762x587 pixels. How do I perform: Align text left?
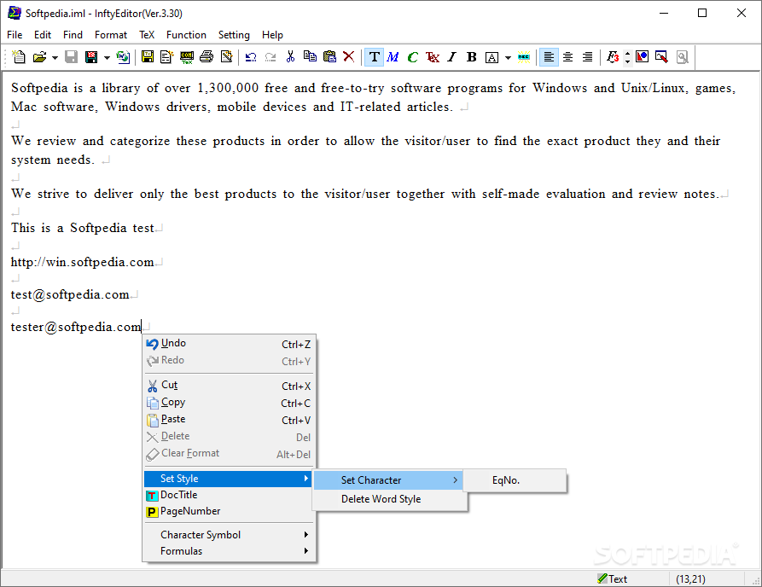[x=549, y=57]
